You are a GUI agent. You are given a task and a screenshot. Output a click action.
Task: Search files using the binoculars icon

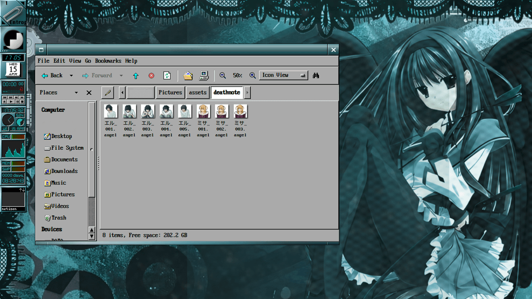click(316, 75)
